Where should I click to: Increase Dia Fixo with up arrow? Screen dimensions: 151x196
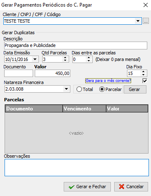[144, 72]
